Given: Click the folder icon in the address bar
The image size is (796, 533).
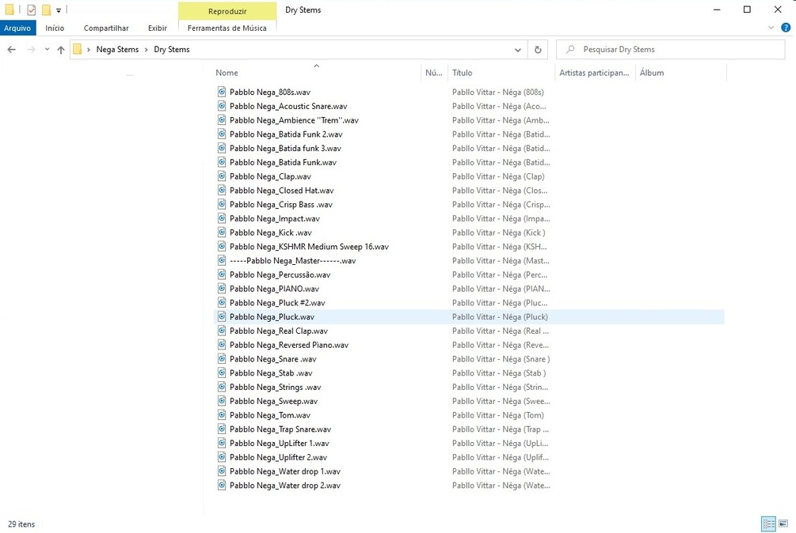Looking at the screenshot, I should (77, 49).
